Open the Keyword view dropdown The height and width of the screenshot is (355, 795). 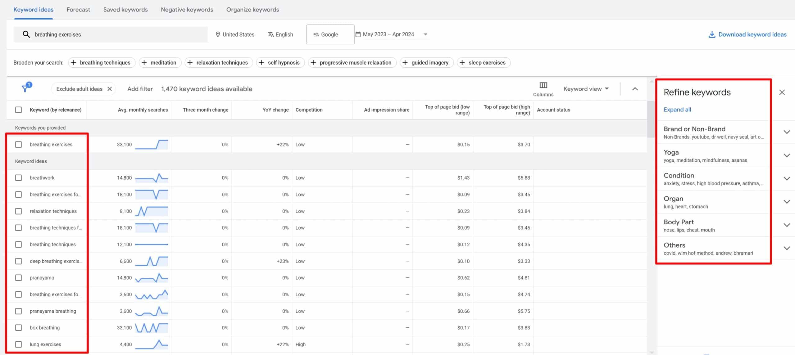pyautogui.click(x=585, y=89)
